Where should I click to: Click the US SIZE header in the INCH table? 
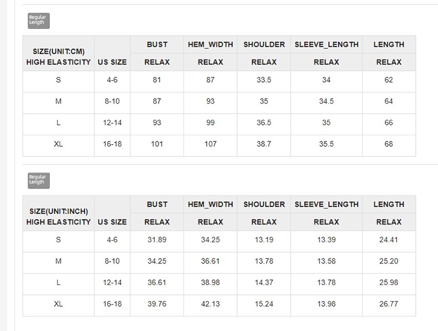pyautogui.click(x=112, y=222)
